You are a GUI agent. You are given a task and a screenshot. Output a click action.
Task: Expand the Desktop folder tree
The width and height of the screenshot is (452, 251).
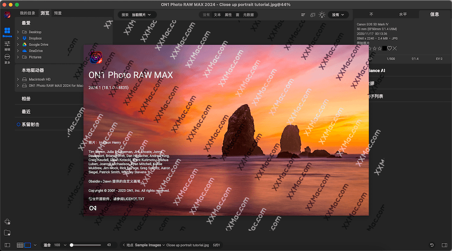pyautogui.click(x=18, y=32)
